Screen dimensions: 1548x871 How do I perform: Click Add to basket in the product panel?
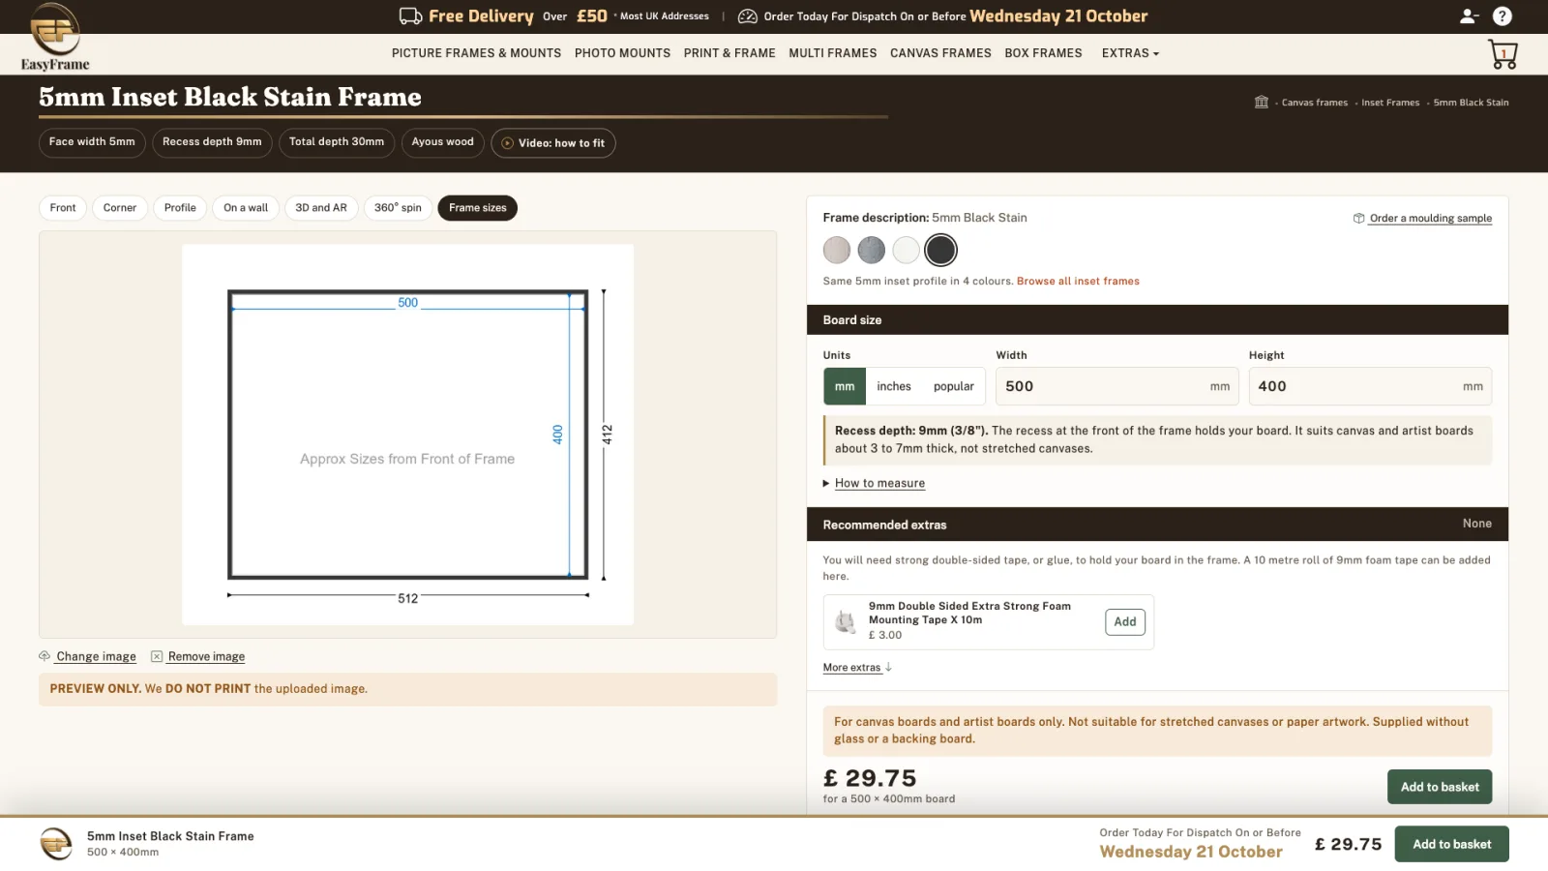click(x=1440, y=787)
